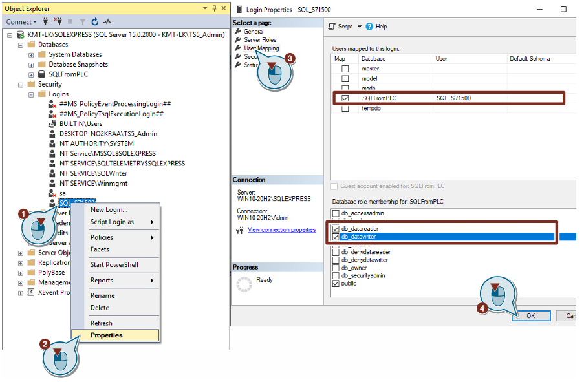584x382 pixels.
Task: Pin the Object Explorer panel
Action: (214, 8)
